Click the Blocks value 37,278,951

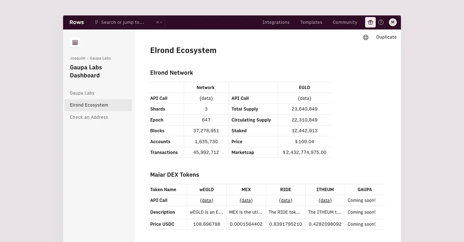(206, 131)
